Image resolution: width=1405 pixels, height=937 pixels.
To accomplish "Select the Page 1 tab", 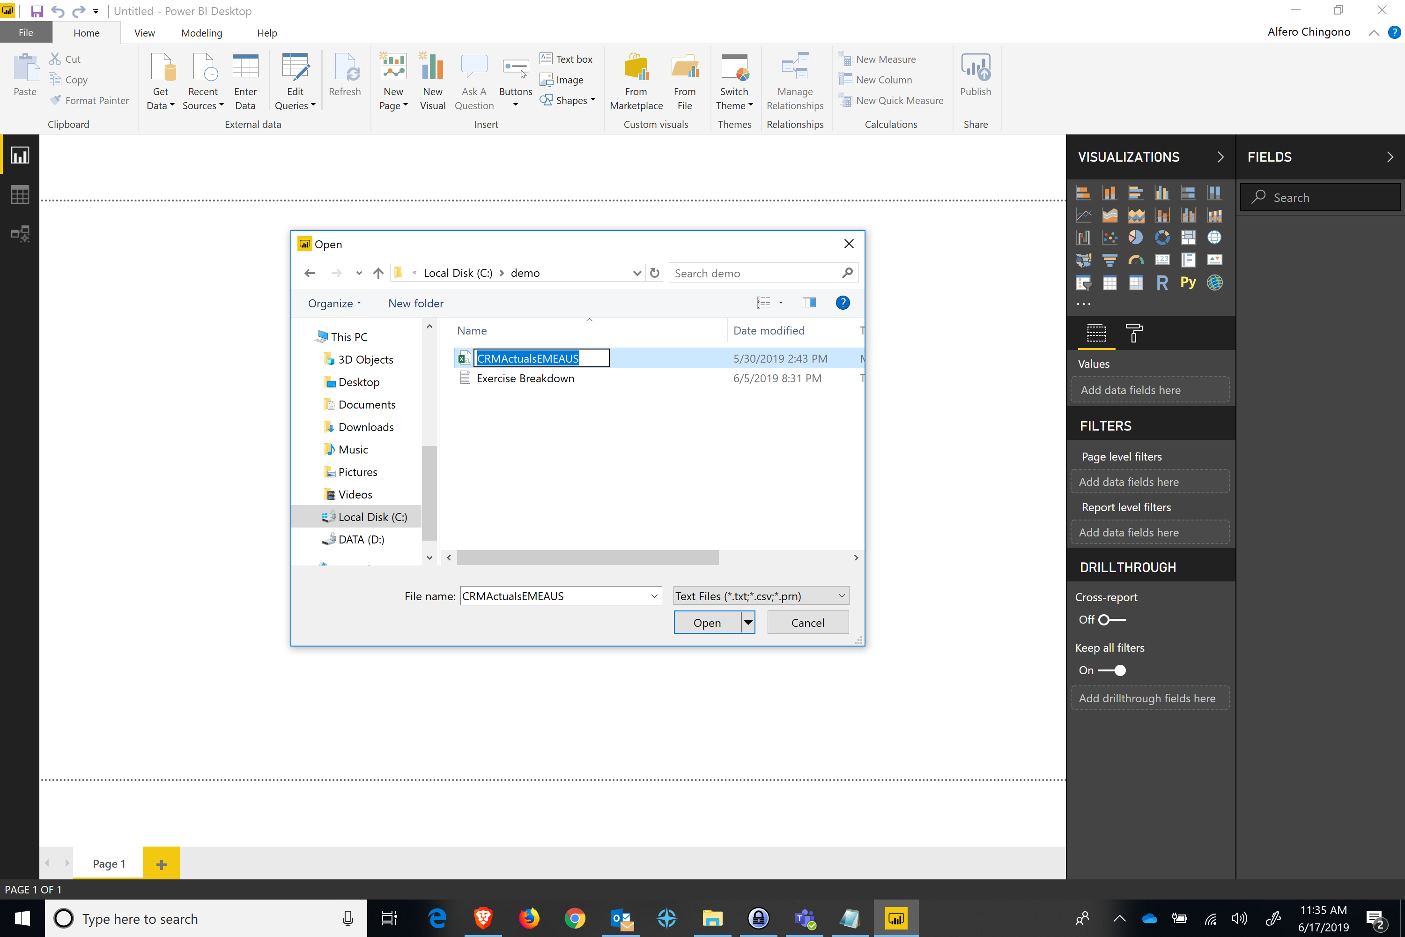I will click(109, 863).
